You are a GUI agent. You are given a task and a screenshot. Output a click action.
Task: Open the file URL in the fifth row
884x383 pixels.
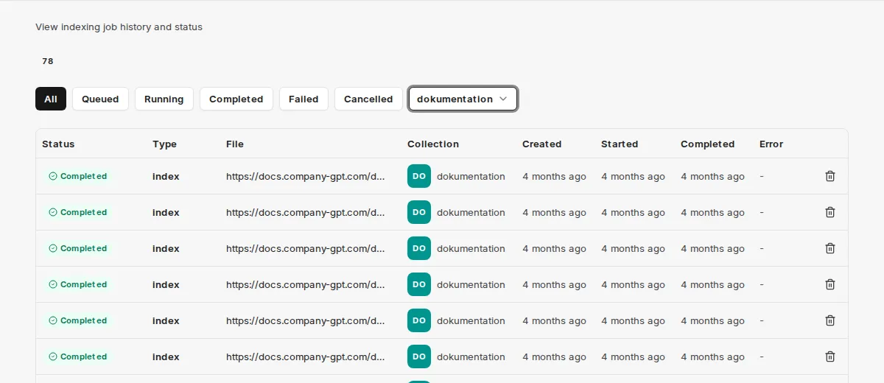click(305, 320)
